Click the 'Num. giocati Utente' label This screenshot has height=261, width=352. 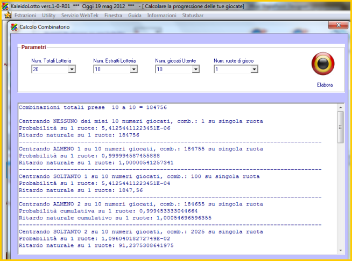click(175, 61)
